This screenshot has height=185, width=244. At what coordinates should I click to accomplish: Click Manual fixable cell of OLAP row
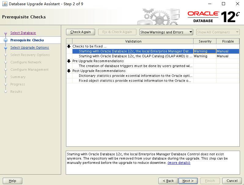click(x=228, y=56)
